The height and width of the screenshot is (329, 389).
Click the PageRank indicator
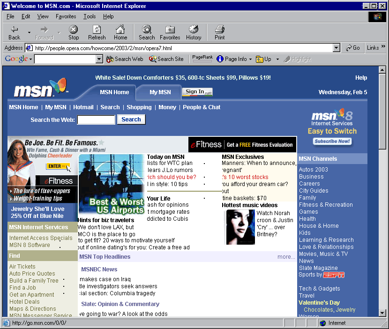[202, 59]
